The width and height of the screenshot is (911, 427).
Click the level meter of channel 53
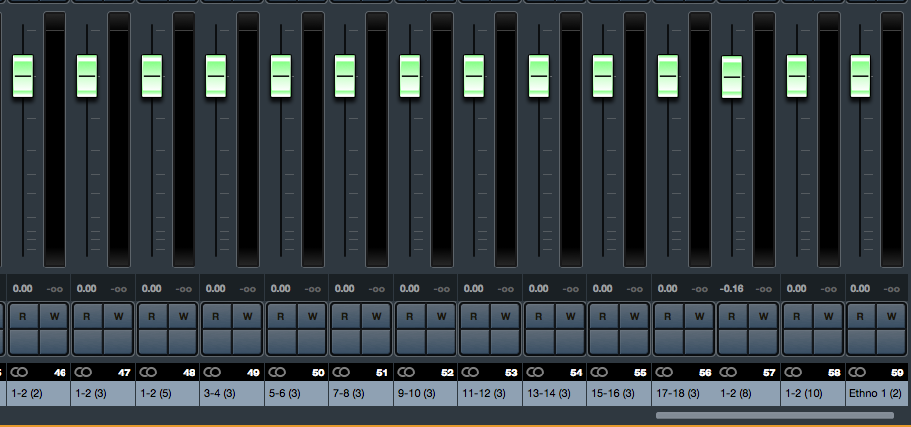505,140
